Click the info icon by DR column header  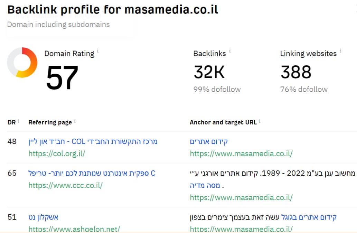point(19,121)
